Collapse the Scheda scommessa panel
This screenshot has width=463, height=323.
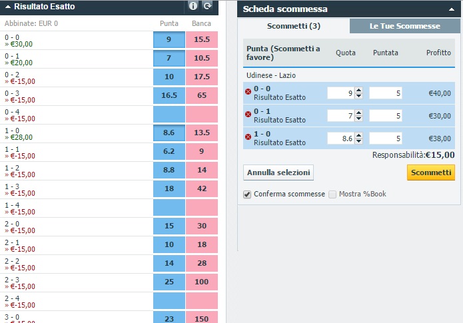tap(450, 9)
